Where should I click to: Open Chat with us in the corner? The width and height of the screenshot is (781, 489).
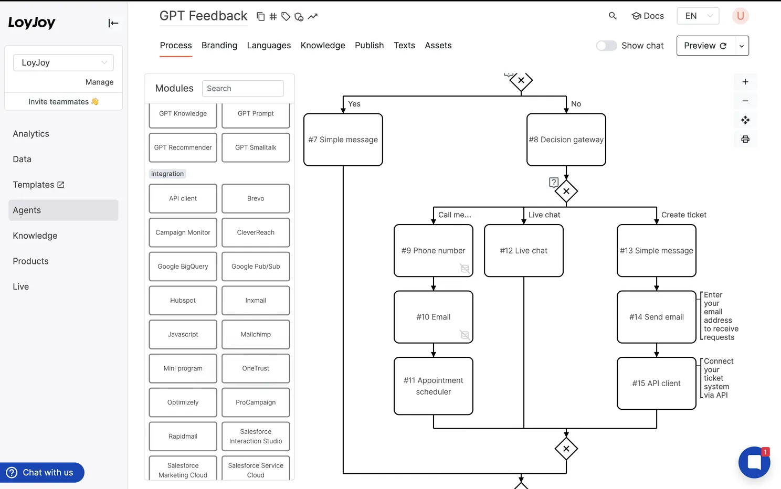[x=43, y=472]
